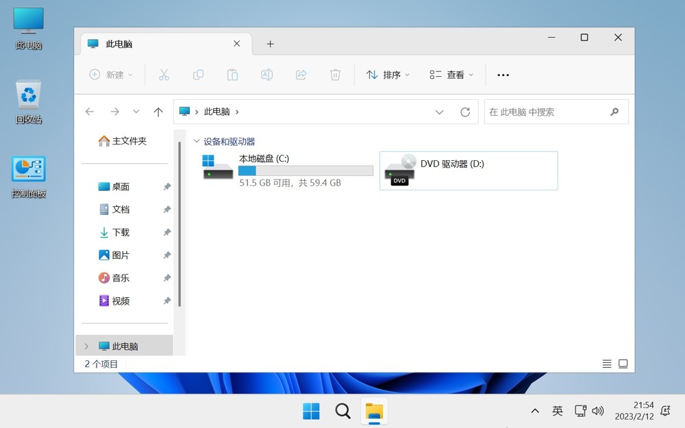Collapse the 设备和驱动器 group
The width and height of the screenshot is (685, 428).
coord(197,142)
